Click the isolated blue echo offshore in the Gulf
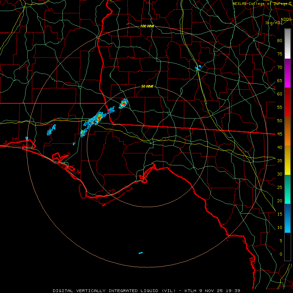 (x=141, y=253)
